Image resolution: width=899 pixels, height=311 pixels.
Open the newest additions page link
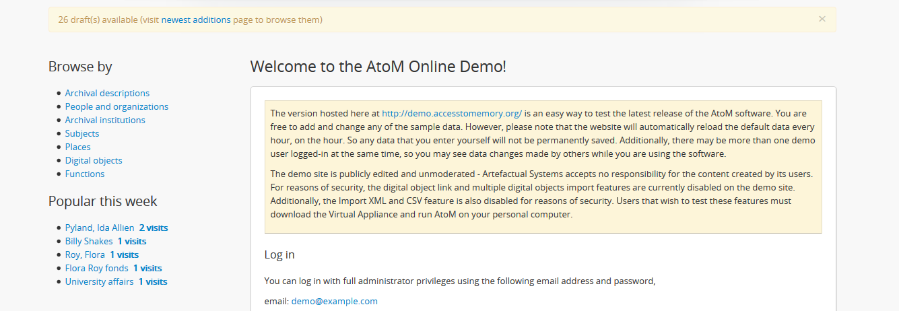tap(196, 20)
